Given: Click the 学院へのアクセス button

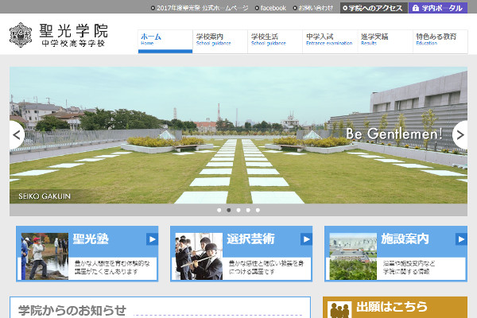Looking at the screenshot, I should pos(374,8).
